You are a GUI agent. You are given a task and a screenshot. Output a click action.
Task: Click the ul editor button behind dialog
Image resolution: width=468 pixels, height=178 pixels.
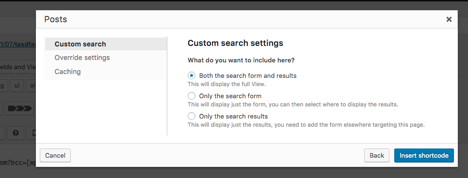click(x=17, y=86)
